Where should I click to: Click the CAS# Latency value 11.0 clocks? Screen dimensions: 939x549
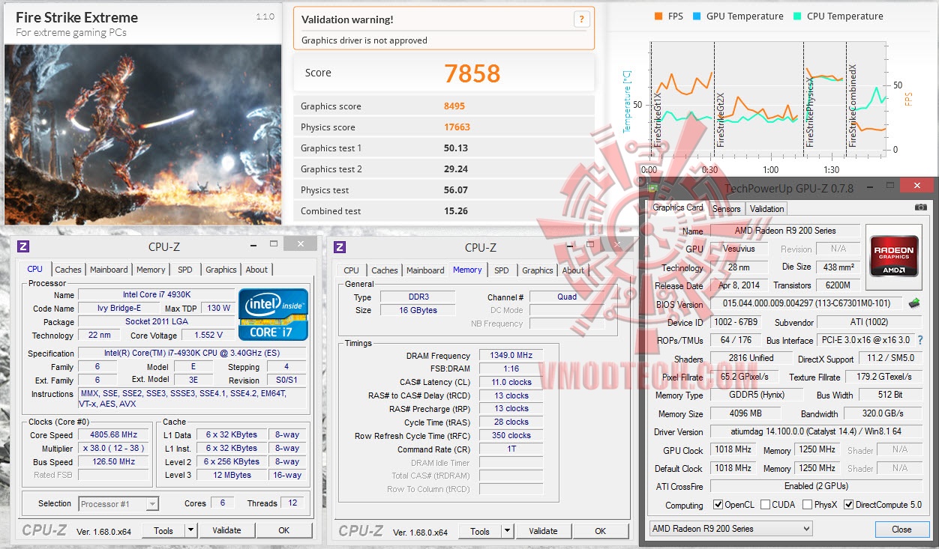point(511,383)
